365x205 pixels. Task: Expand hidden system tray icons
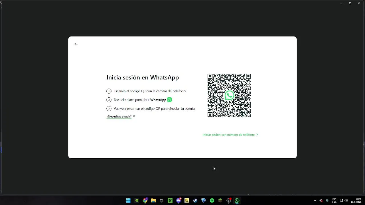(x=315, y=200)
